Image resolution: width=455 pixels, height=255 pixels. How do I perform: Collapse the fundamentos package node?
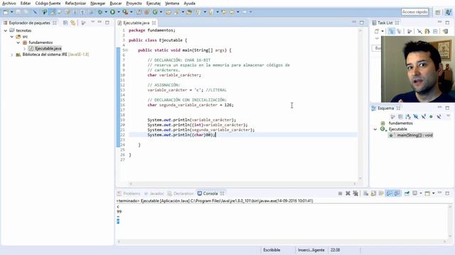pyautogui.click(x=18, y=42)
